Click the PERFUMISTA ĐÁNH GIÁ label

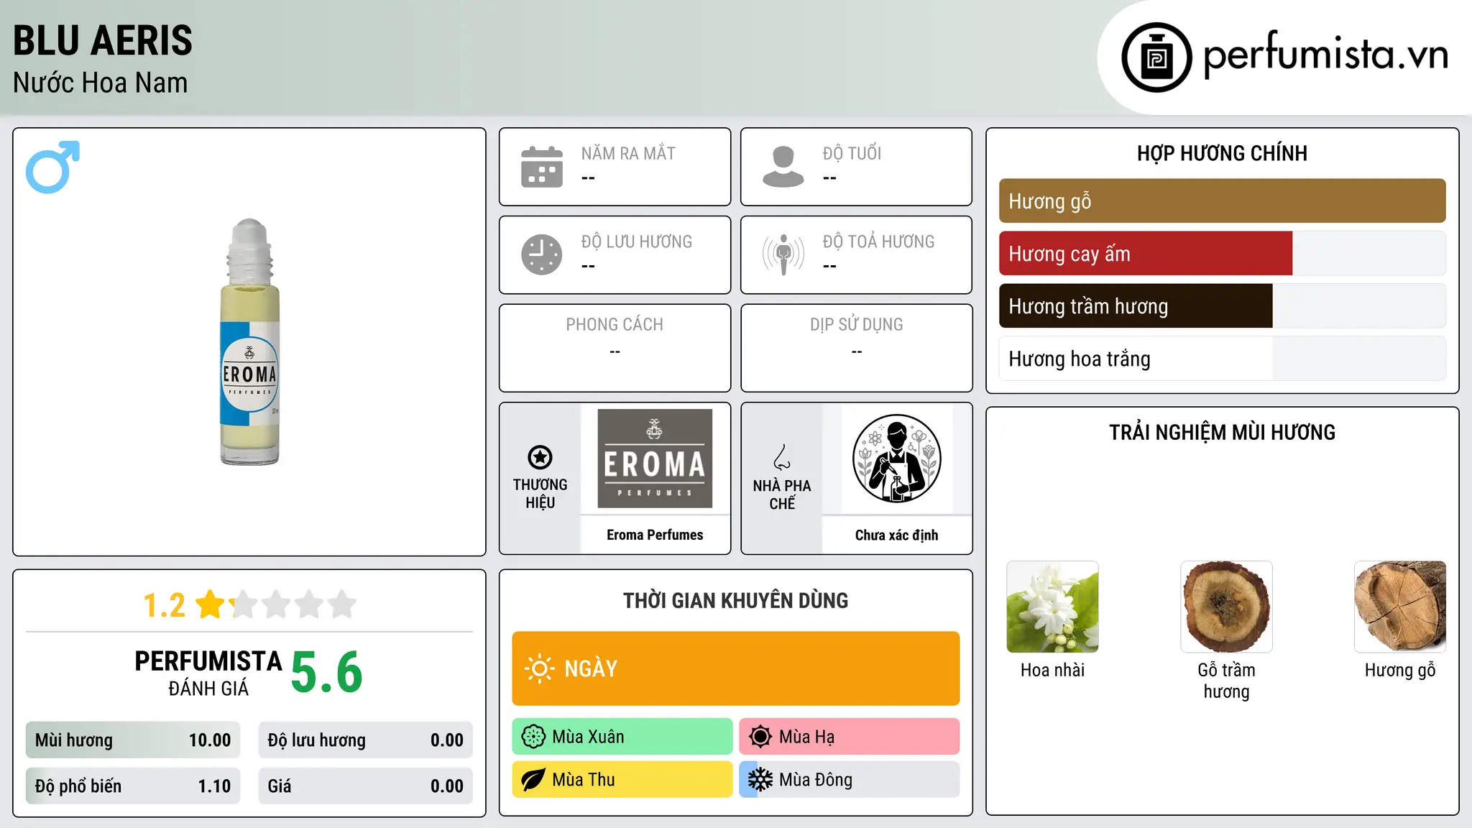(208, 673)
